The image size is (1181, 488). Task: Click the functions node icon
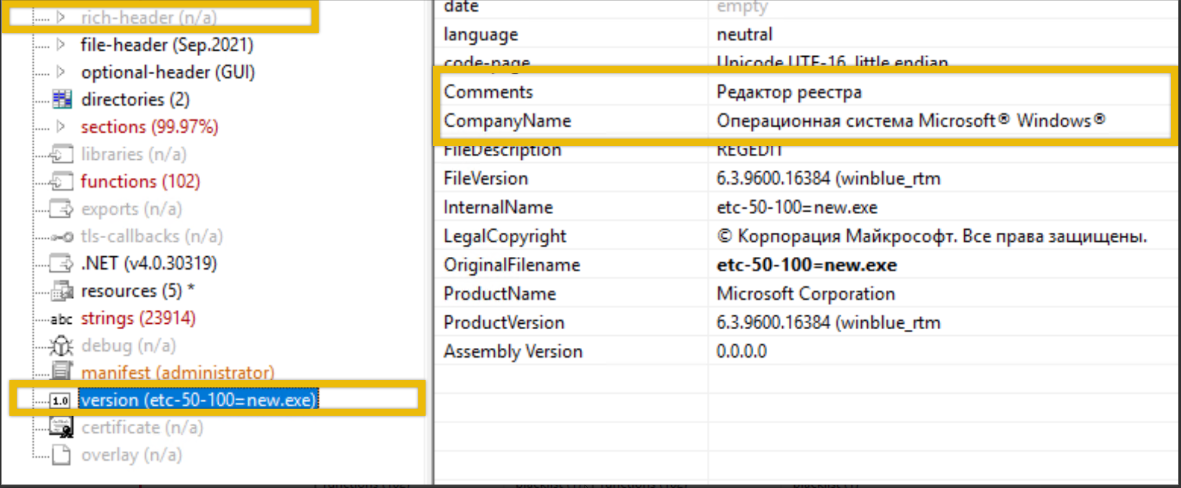click(x=62, y=181)
